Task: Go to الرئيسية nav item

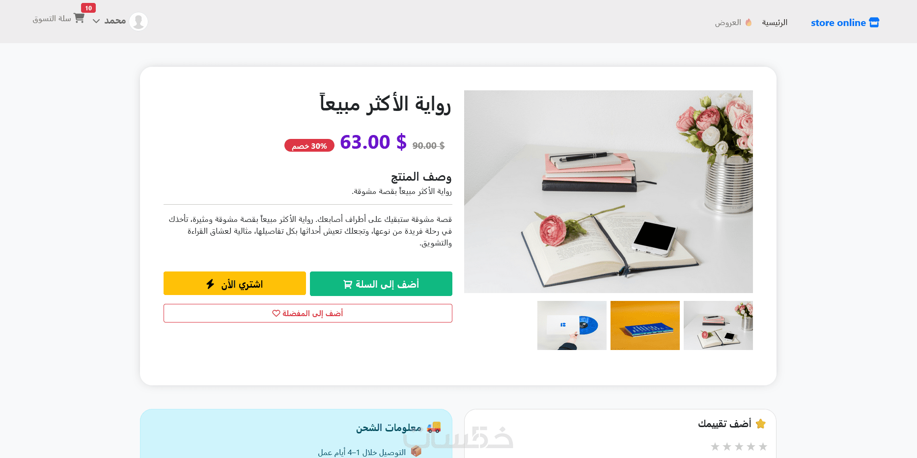Action: [x=775, y=23]
